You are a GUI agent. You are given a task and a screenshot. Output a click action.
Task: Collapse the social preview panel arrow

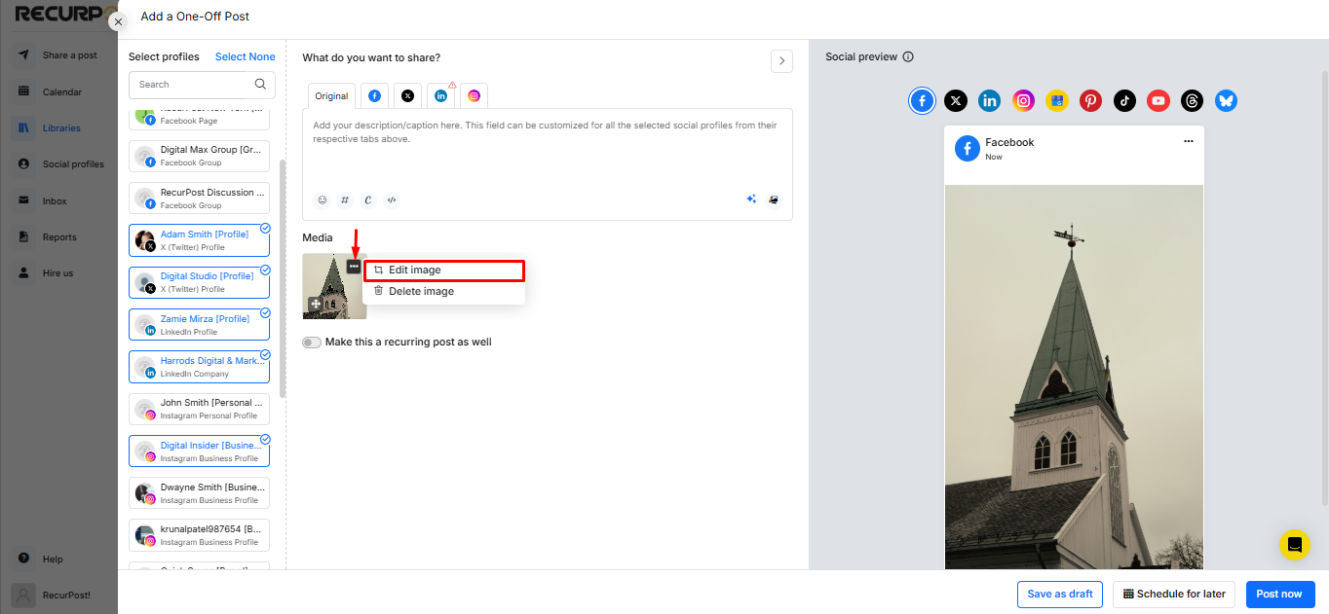pos(781,61)
